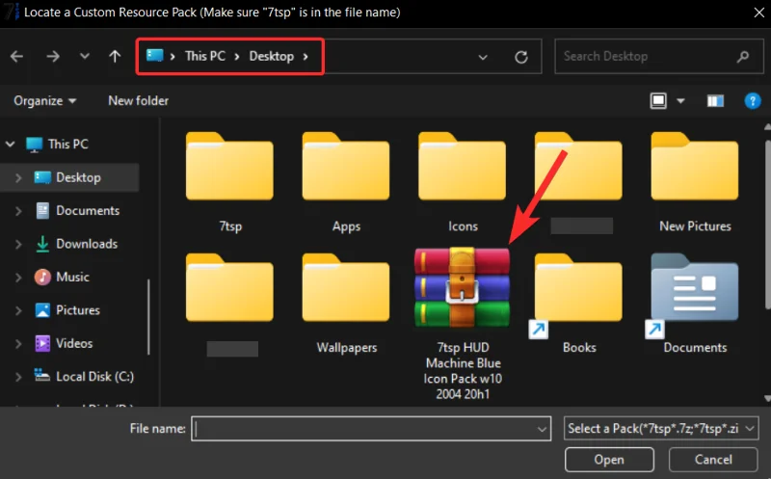This screenshot has height=479, width=771.
Task: Select the Apps folder
Action: [x=346, y=182]
